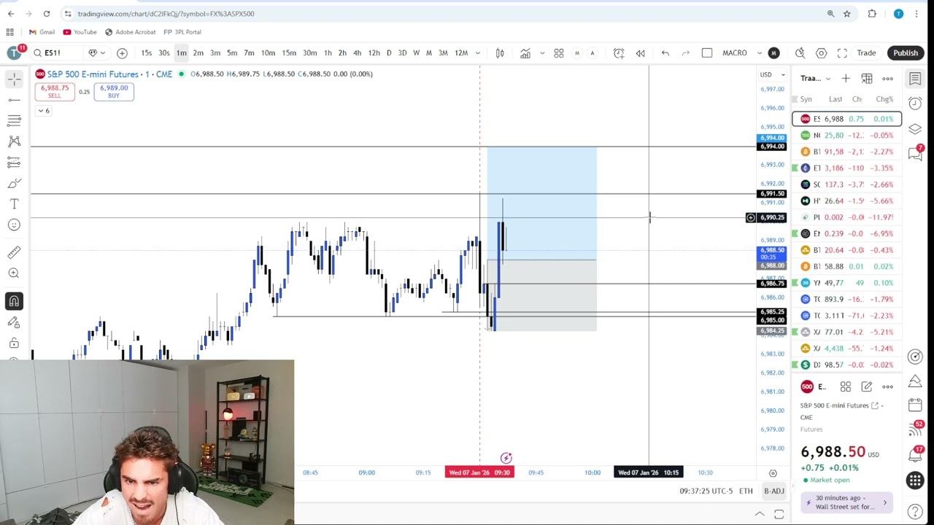Image resolution: width=934 pixels, height=525 pixels.
Task: Select the crosshair cursor tool
Action: (x=14, y=78)
